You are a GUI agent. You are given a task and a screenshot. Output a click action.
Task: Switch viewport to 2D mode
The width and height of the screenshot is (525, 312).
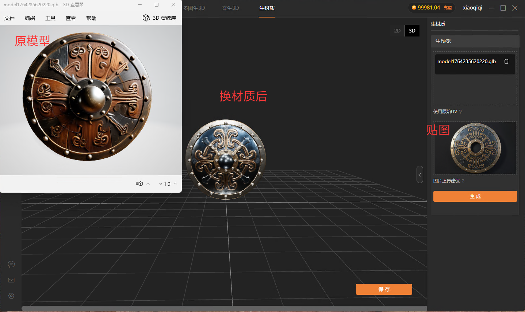coord(397,31)
